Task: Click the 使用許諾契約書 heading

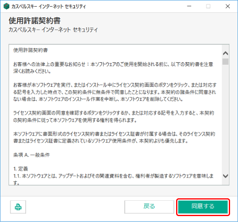Action: point(35,21)
